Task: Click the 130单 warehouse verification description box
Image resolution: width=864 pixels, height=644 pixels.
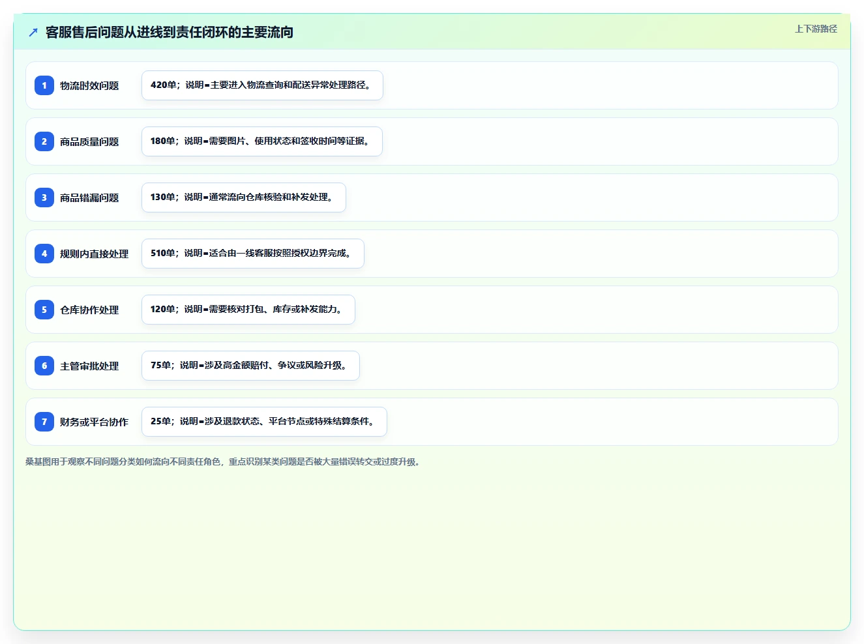Action: coord(244,198)
